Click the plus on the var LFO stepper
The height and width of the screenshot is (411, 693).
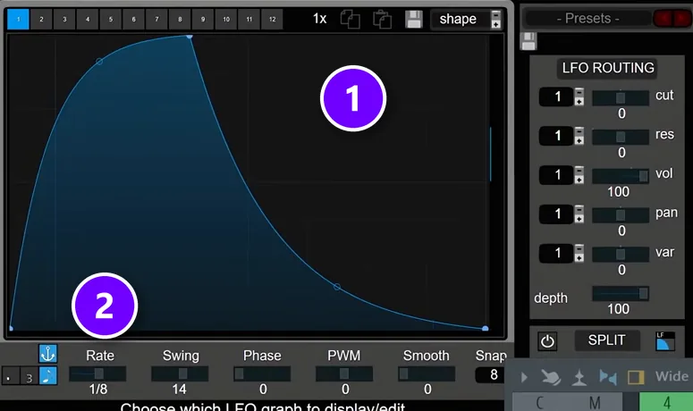pos(579,258)
